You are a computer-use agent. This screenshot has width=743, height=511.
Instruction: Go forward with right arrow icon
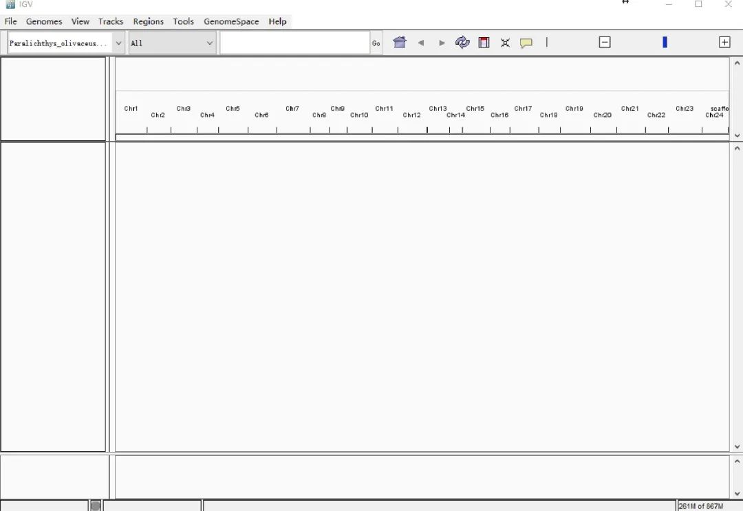point(442,43)
